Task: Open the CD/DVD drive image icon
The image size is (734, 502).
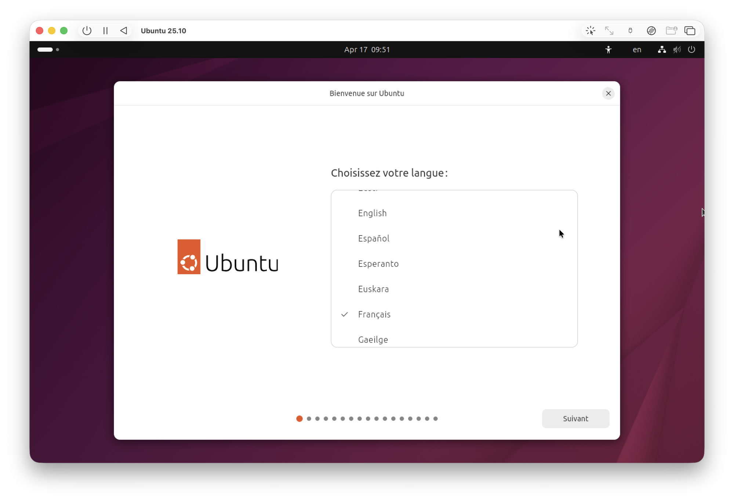Action: point(651,31)
